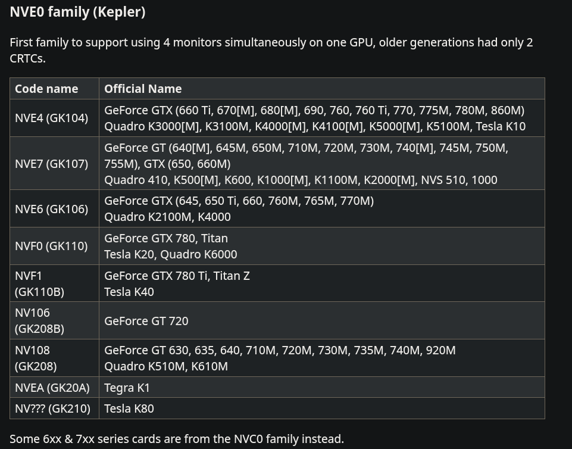Image resolution: width=572 pixels, height=449 pixels.
Task: Click the Quadro K2100M, K4000 text line
Action: [167, 217]
